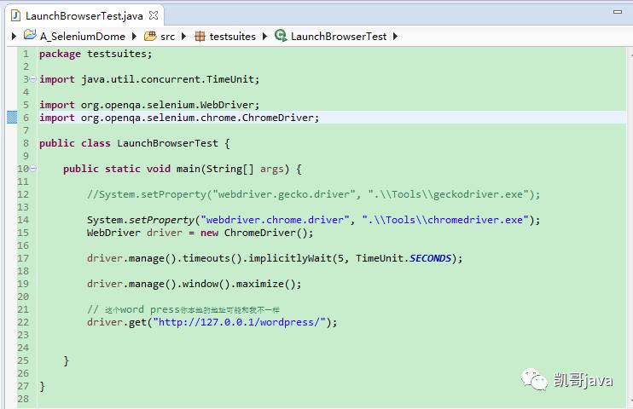Click the Java file icon on editor tab
Screen dimensions: 633x409
coord(15,15)
